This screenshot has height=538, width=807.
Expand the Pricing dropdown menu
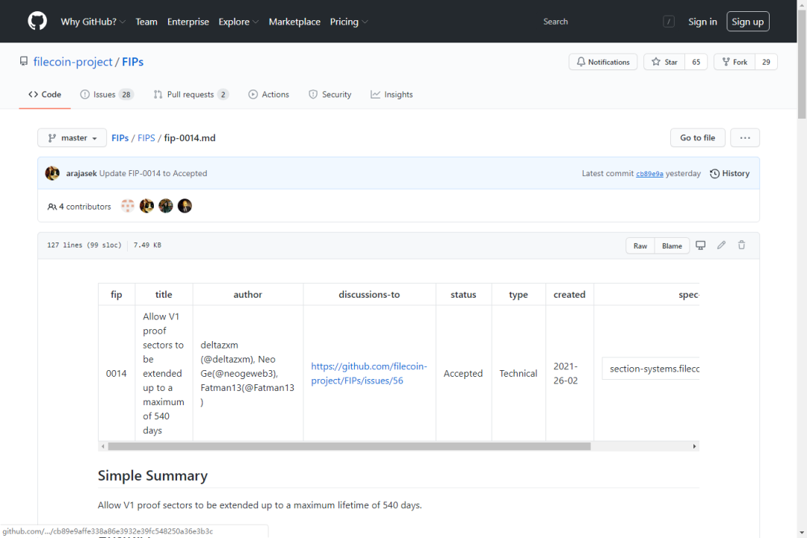[x=349, y=22]
